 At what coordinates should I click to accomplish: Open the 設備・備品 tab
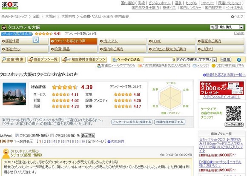(x=74, y=49)
